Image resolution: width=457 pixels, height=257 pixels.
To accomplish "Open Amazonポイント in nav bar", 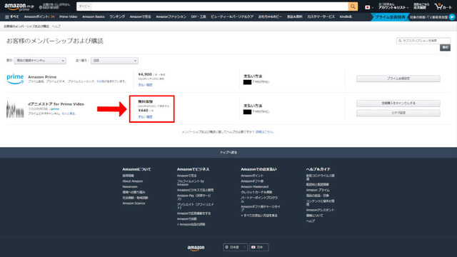I will click(x=39, y=17).
